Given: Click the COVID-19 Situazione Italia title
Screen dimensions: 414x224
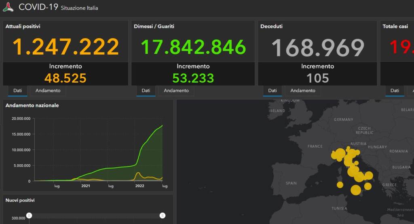Looking at the screenshot, I should pyautogui.click(x=58, y=7).
